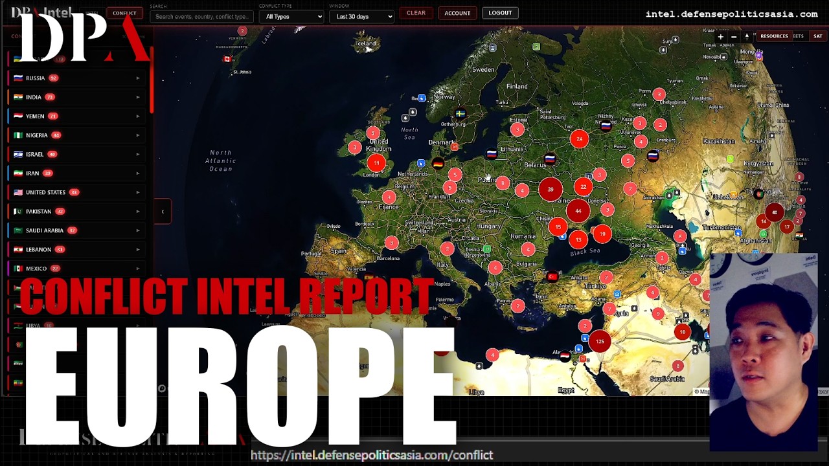The height and width of the screenshot is (466, 829).
Task: Expand the NIGERIA country row arrow
Action: coord(137,135)
